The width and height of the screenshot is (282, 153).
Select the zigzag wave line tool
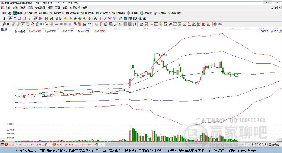pos(120,24)
